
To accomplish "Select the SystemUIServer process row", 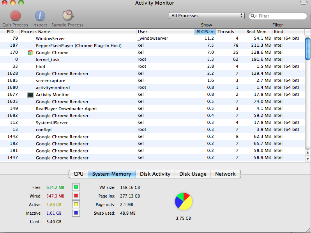I will tap(152, 123).
